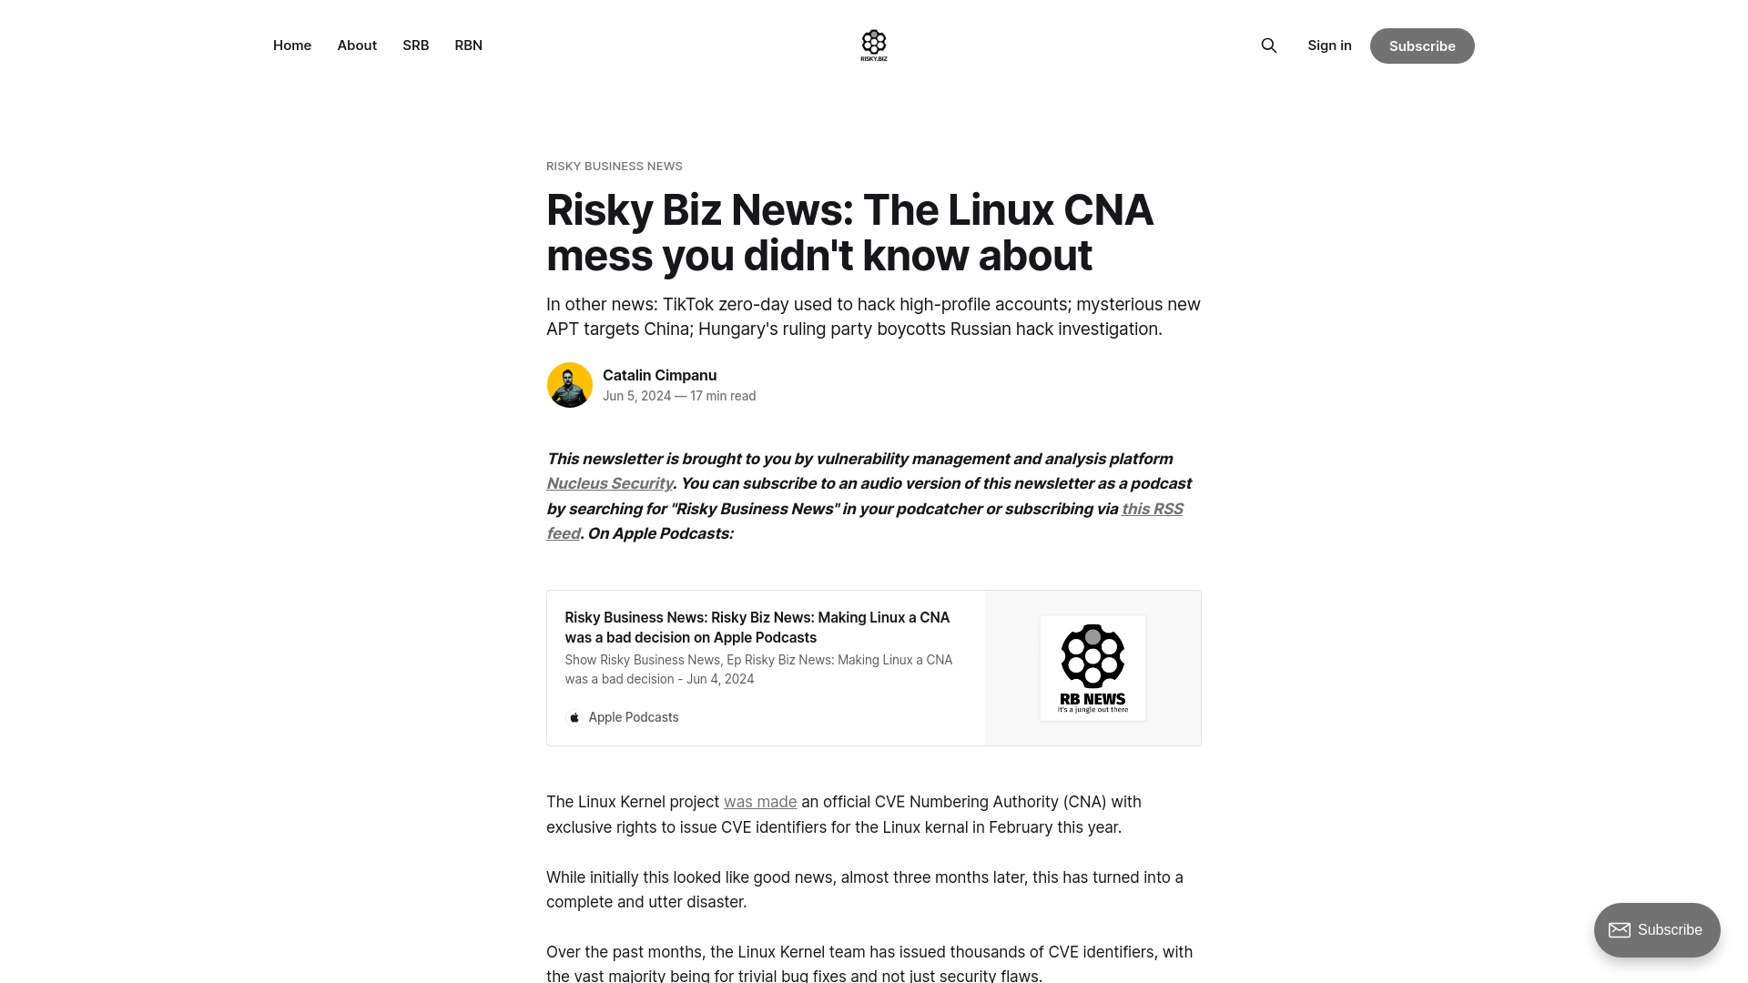Click the Subscribe floating button bottom right
The height and width of the screenshot is (983, 1748).
click(1657, 929)
